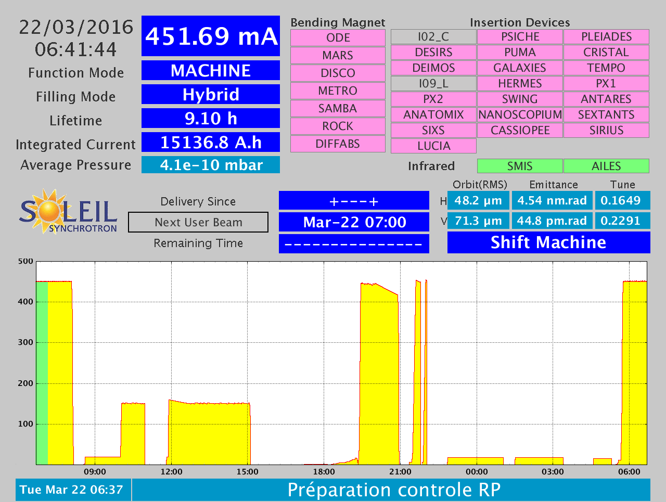This screenshot has width=666, height=502.
Task: Select the TEMPO beamline box
Action: tap(606, 68)
